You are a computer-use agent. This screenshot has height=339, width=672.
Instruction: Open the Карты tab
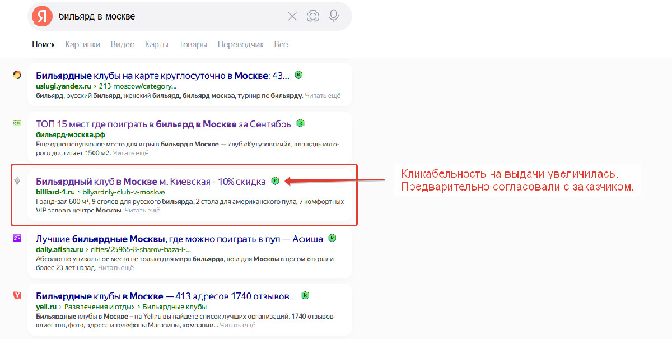[x=157, y=44]
